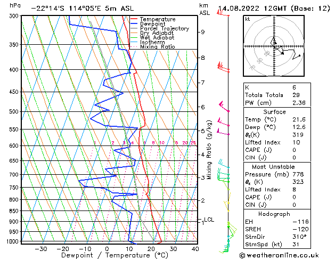
Task: Click the 1000 hPa pressure axis label
Action: (x=14, y=241)
